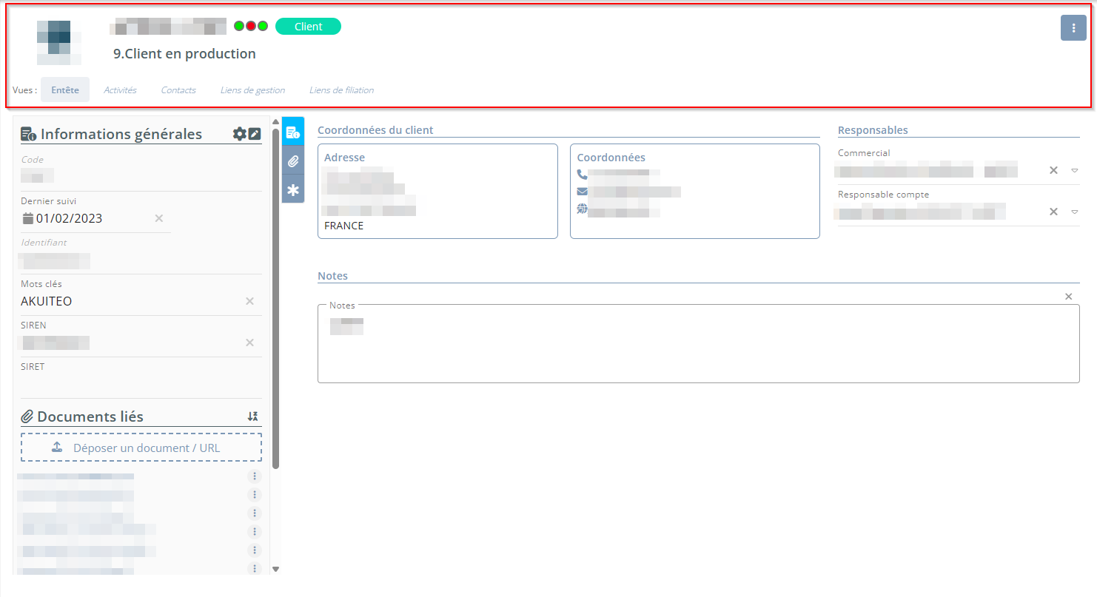The image size is (1097, 597).
Task: Clear the Dernier suivi date
Action: pyautogui.click(x=158, y=218)
